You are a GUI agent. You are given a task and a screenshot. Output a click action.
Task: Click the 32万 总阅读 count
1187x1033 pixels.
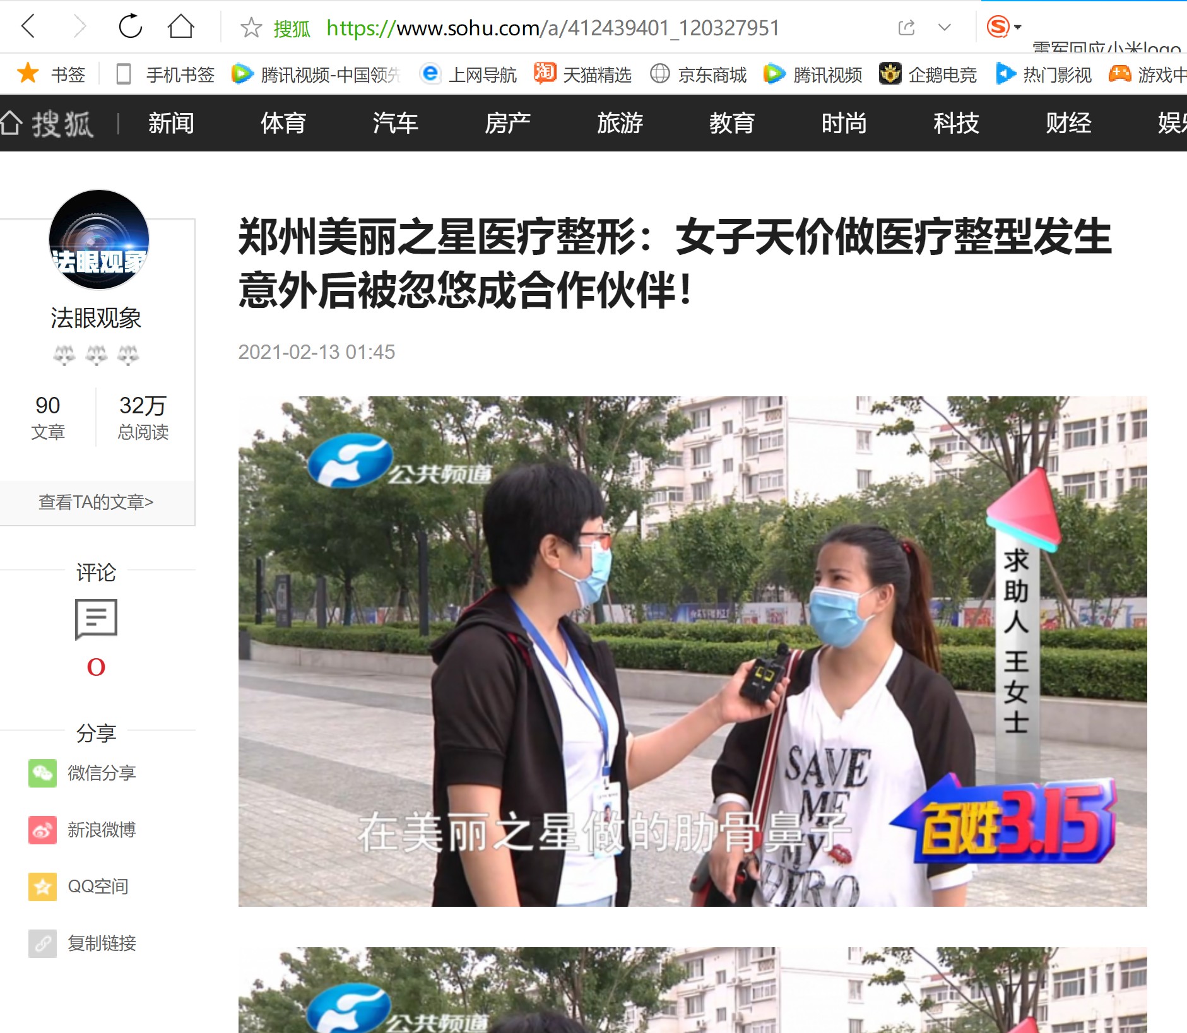(143, 418)
